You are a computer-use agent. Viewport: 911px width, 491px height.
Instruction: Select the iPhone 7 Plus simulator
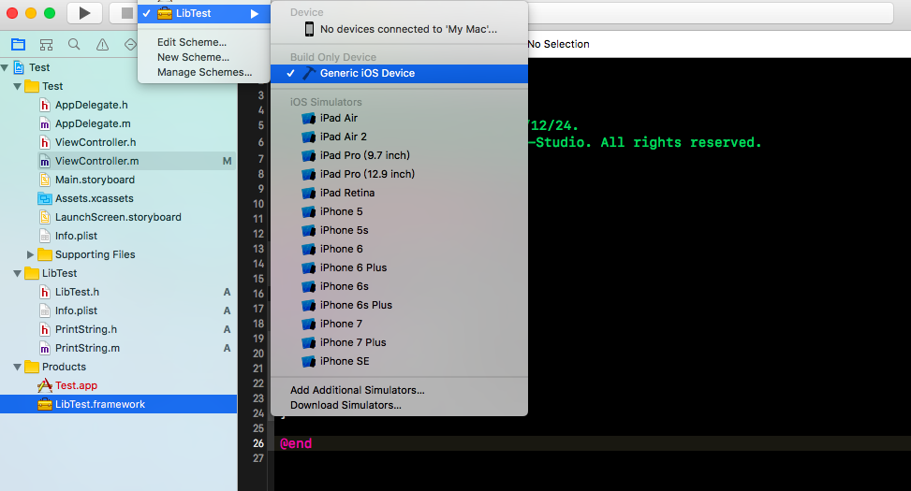[399, 342]
